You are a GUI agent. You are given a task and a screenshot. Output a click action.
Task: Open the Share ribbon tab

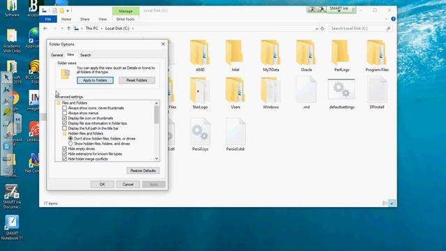[85, 19]
